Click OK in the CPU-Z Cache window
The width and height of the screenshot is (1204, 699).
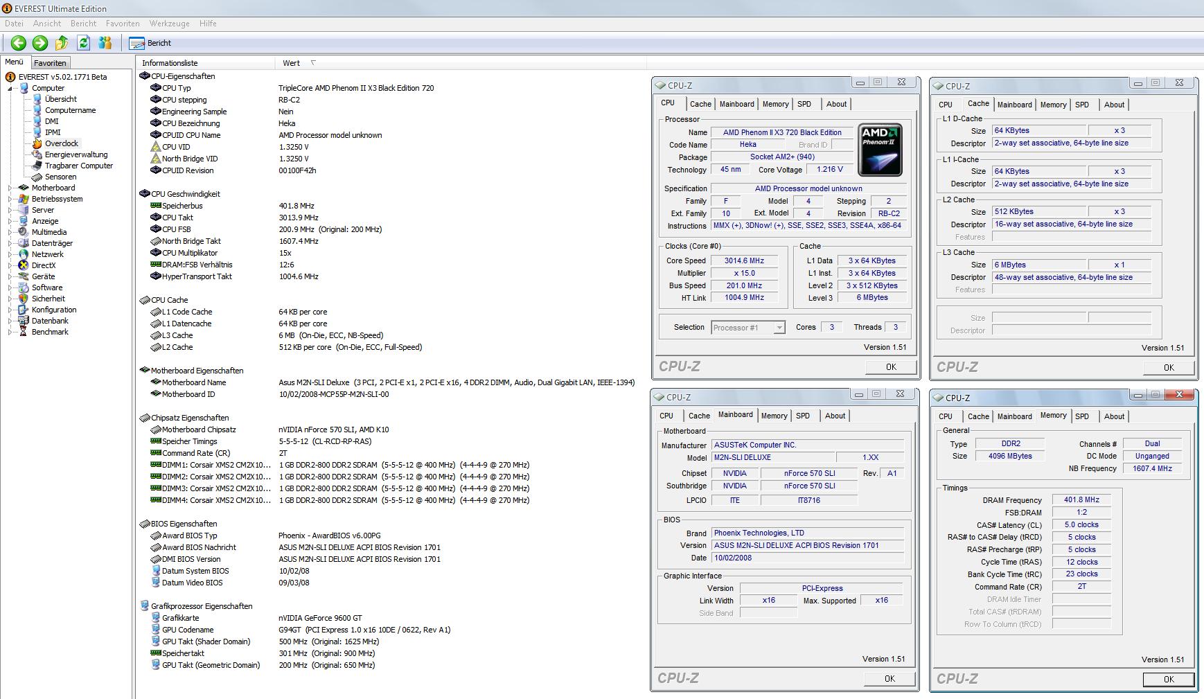point(1169,368)
